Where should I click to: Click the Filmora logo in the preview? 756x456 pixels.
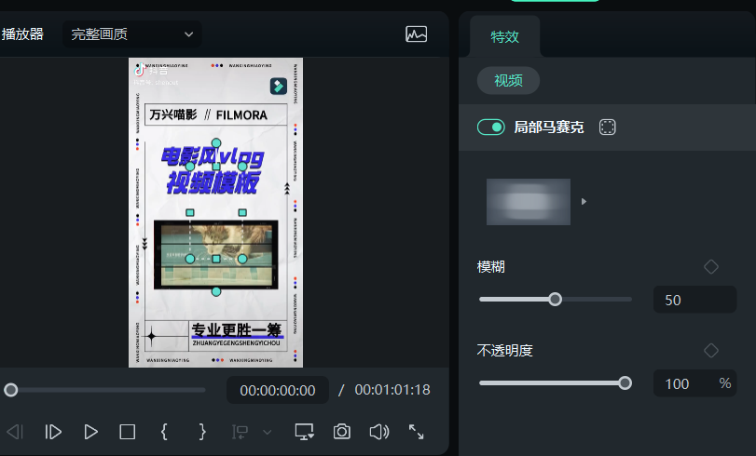click(278, 87)
